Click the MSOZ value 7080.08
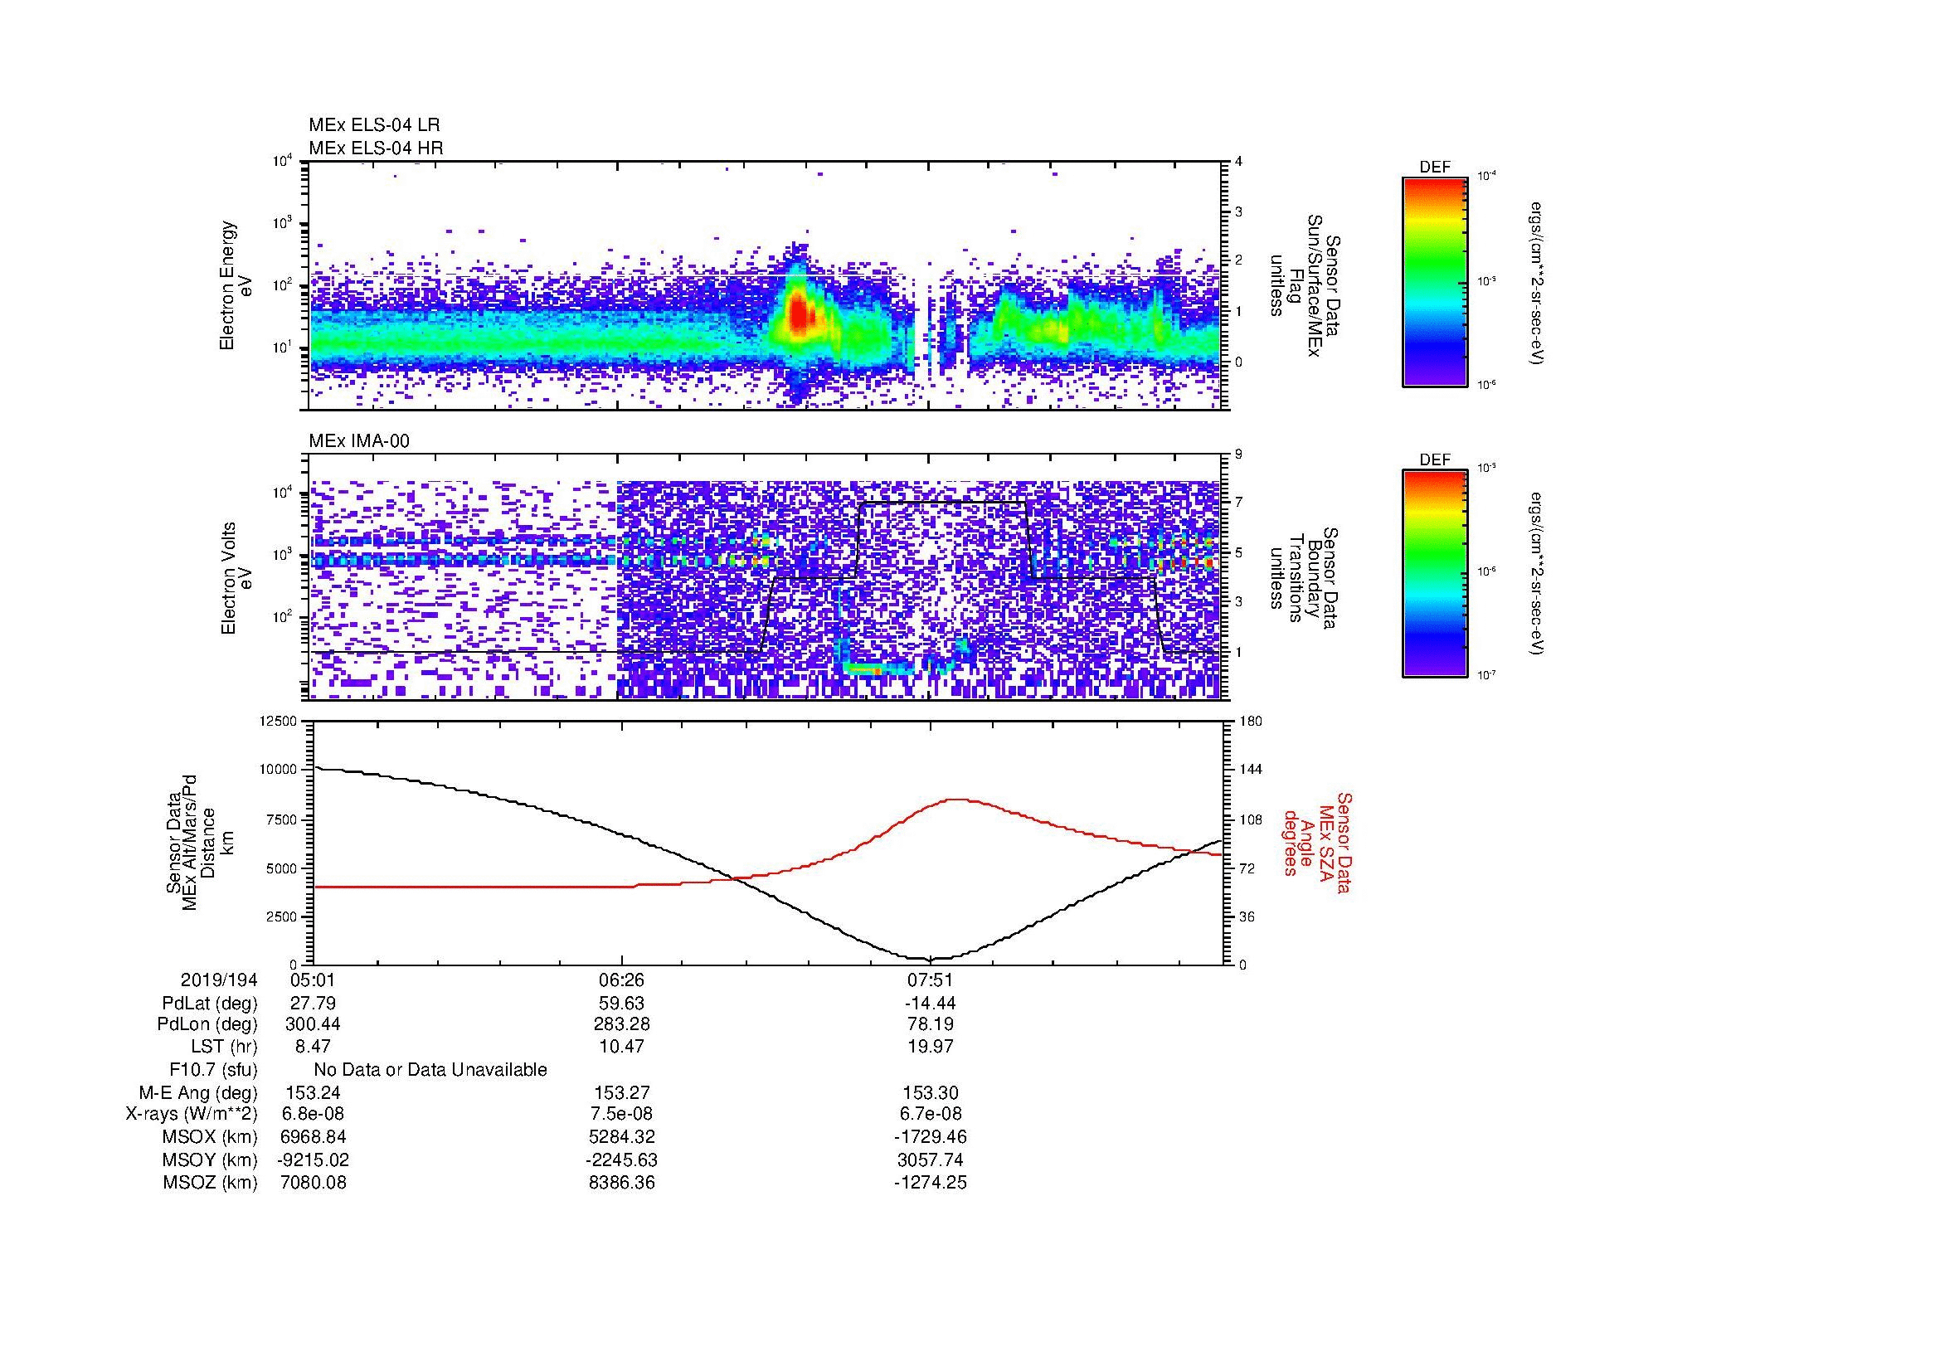The width and height of the screenshot is (1940, 1371). 313,1183
